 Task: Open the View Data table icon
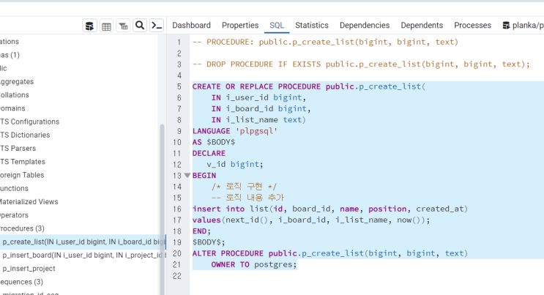tap(106, 26)
